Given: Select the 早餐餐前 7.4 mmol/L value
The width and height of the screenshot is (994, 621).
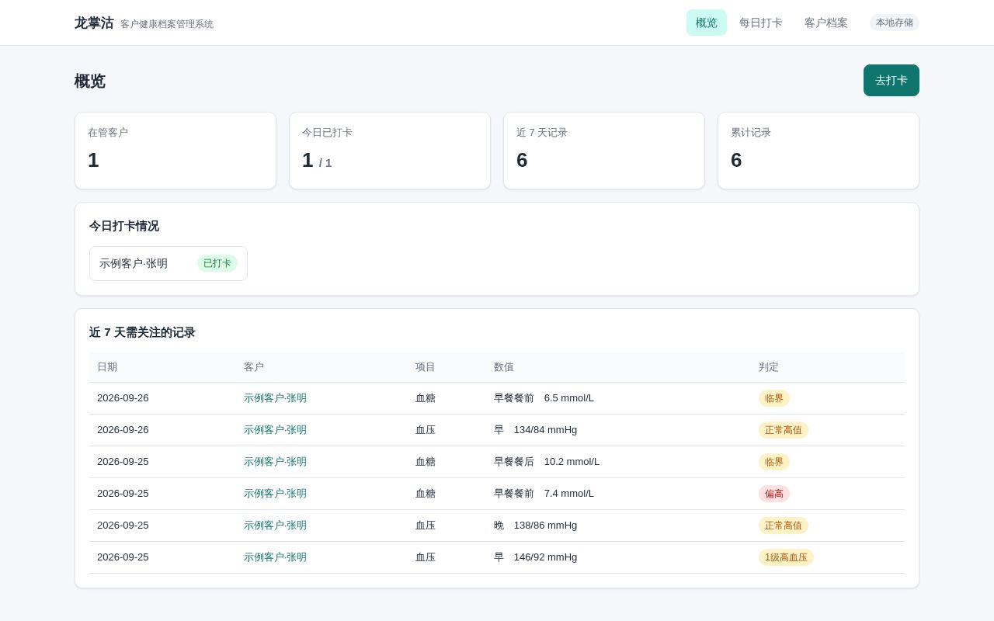Looking at the screenshot, I should (x=544, y=494).
